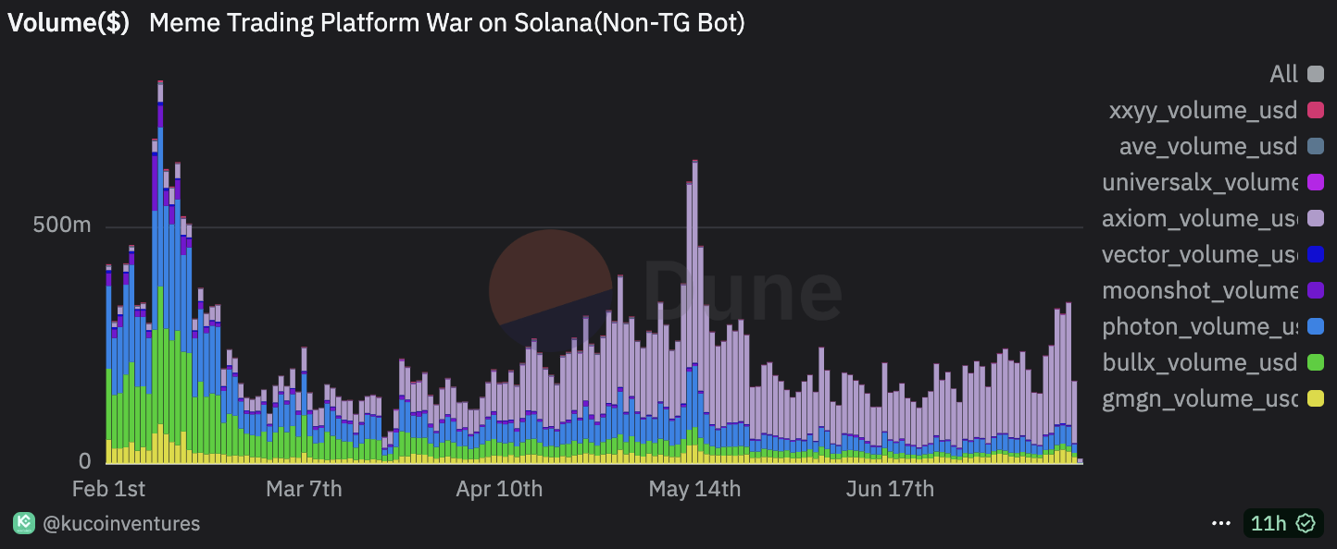This screenshot has height=549, width=1337.
Task: Click the verified checkmark refresh icon
Action: 1306,524
